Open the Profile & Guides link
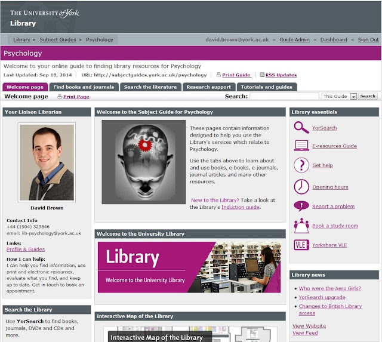382x342 pixels. 26,249
